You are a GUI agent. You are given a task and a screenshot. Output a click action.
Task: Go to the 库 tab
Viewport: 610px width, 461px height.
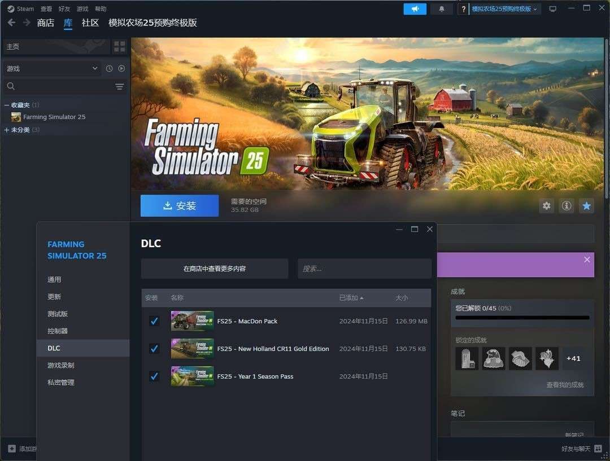tap(68, 23)
